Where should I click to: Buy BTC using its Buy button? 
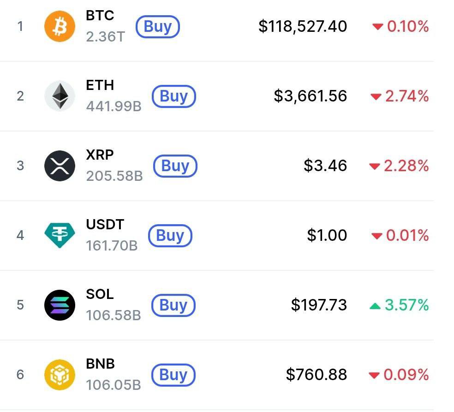coord(158,27)
